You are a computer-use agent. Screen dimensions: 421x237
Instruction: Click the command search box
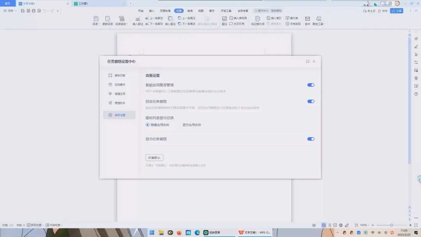point(268,11)
